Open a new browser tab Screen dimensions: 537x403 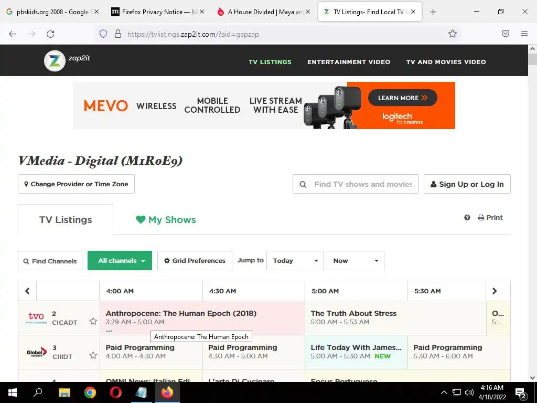[x=433, y=12]
